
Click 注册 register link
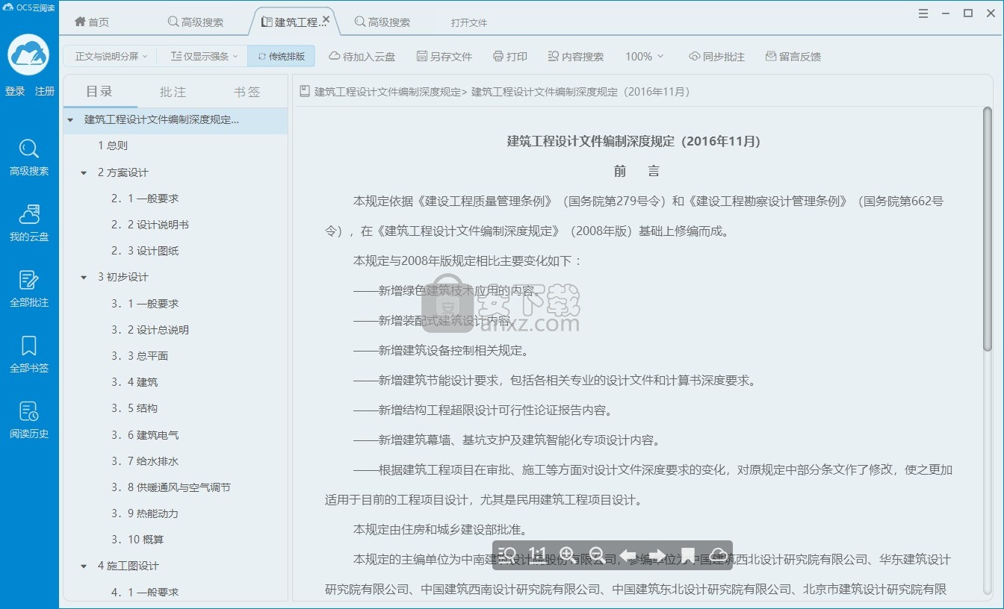[45, 91]
